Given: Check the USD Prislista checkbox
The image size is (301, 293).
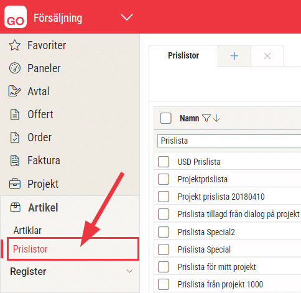Looking at the screenshot, I should point(164,162).
